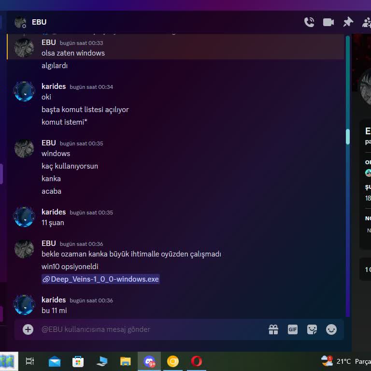Click the message input field for EBU
The image size is (371, 371).
pos(151,329)
